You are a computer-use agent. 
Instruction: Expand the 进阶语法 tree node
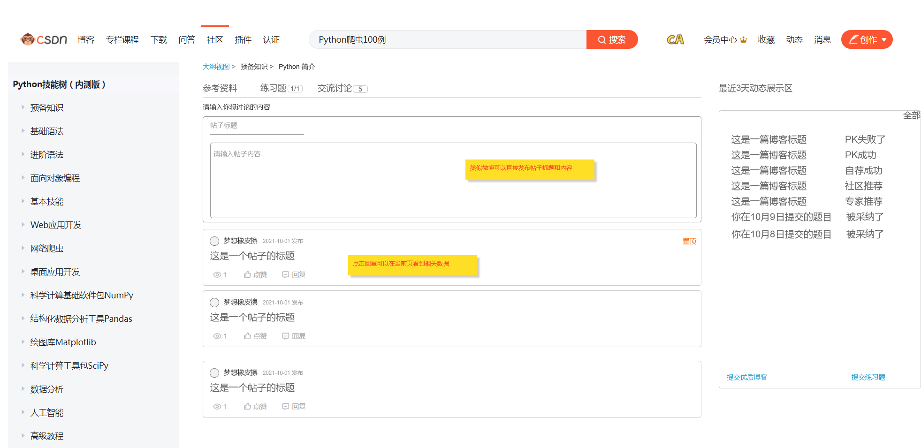pos(23,154)
